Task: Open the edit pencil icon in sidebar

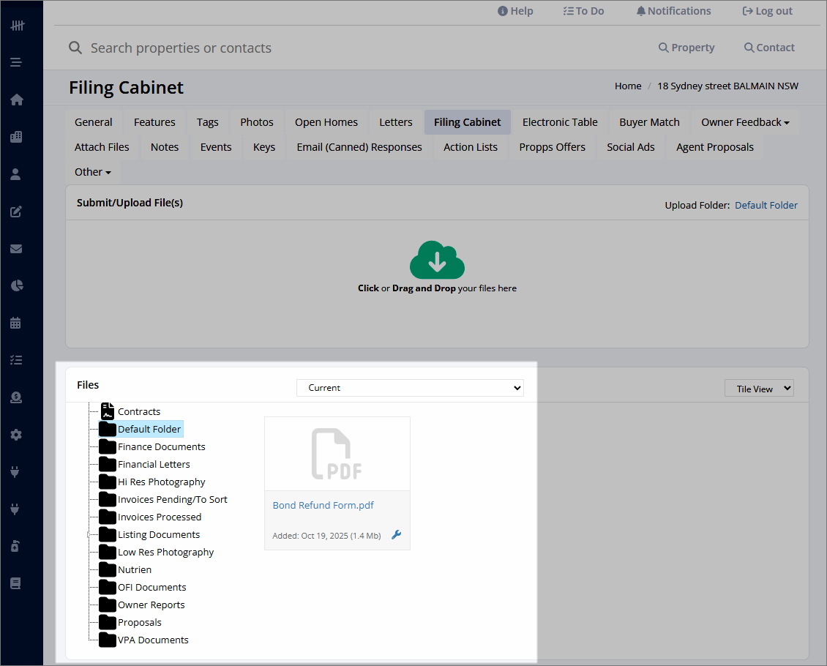Action: click(16, 212)
